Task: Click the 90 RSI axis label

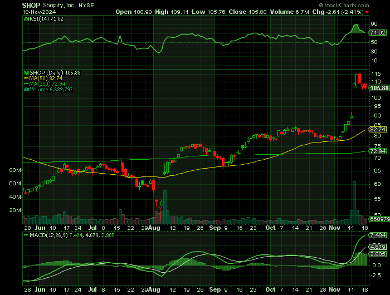Action: click(374, 24)
